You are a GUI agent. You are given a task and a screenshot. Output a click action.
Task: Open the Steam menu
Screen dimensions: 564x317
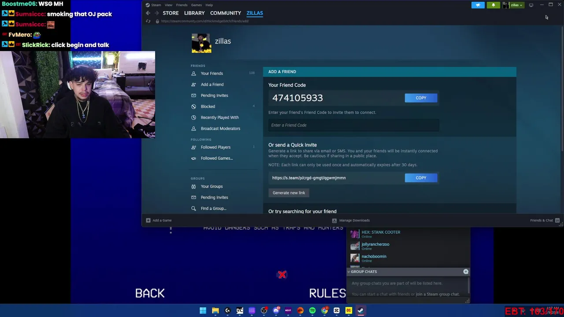pyautogui.click(x=156, y=5)
